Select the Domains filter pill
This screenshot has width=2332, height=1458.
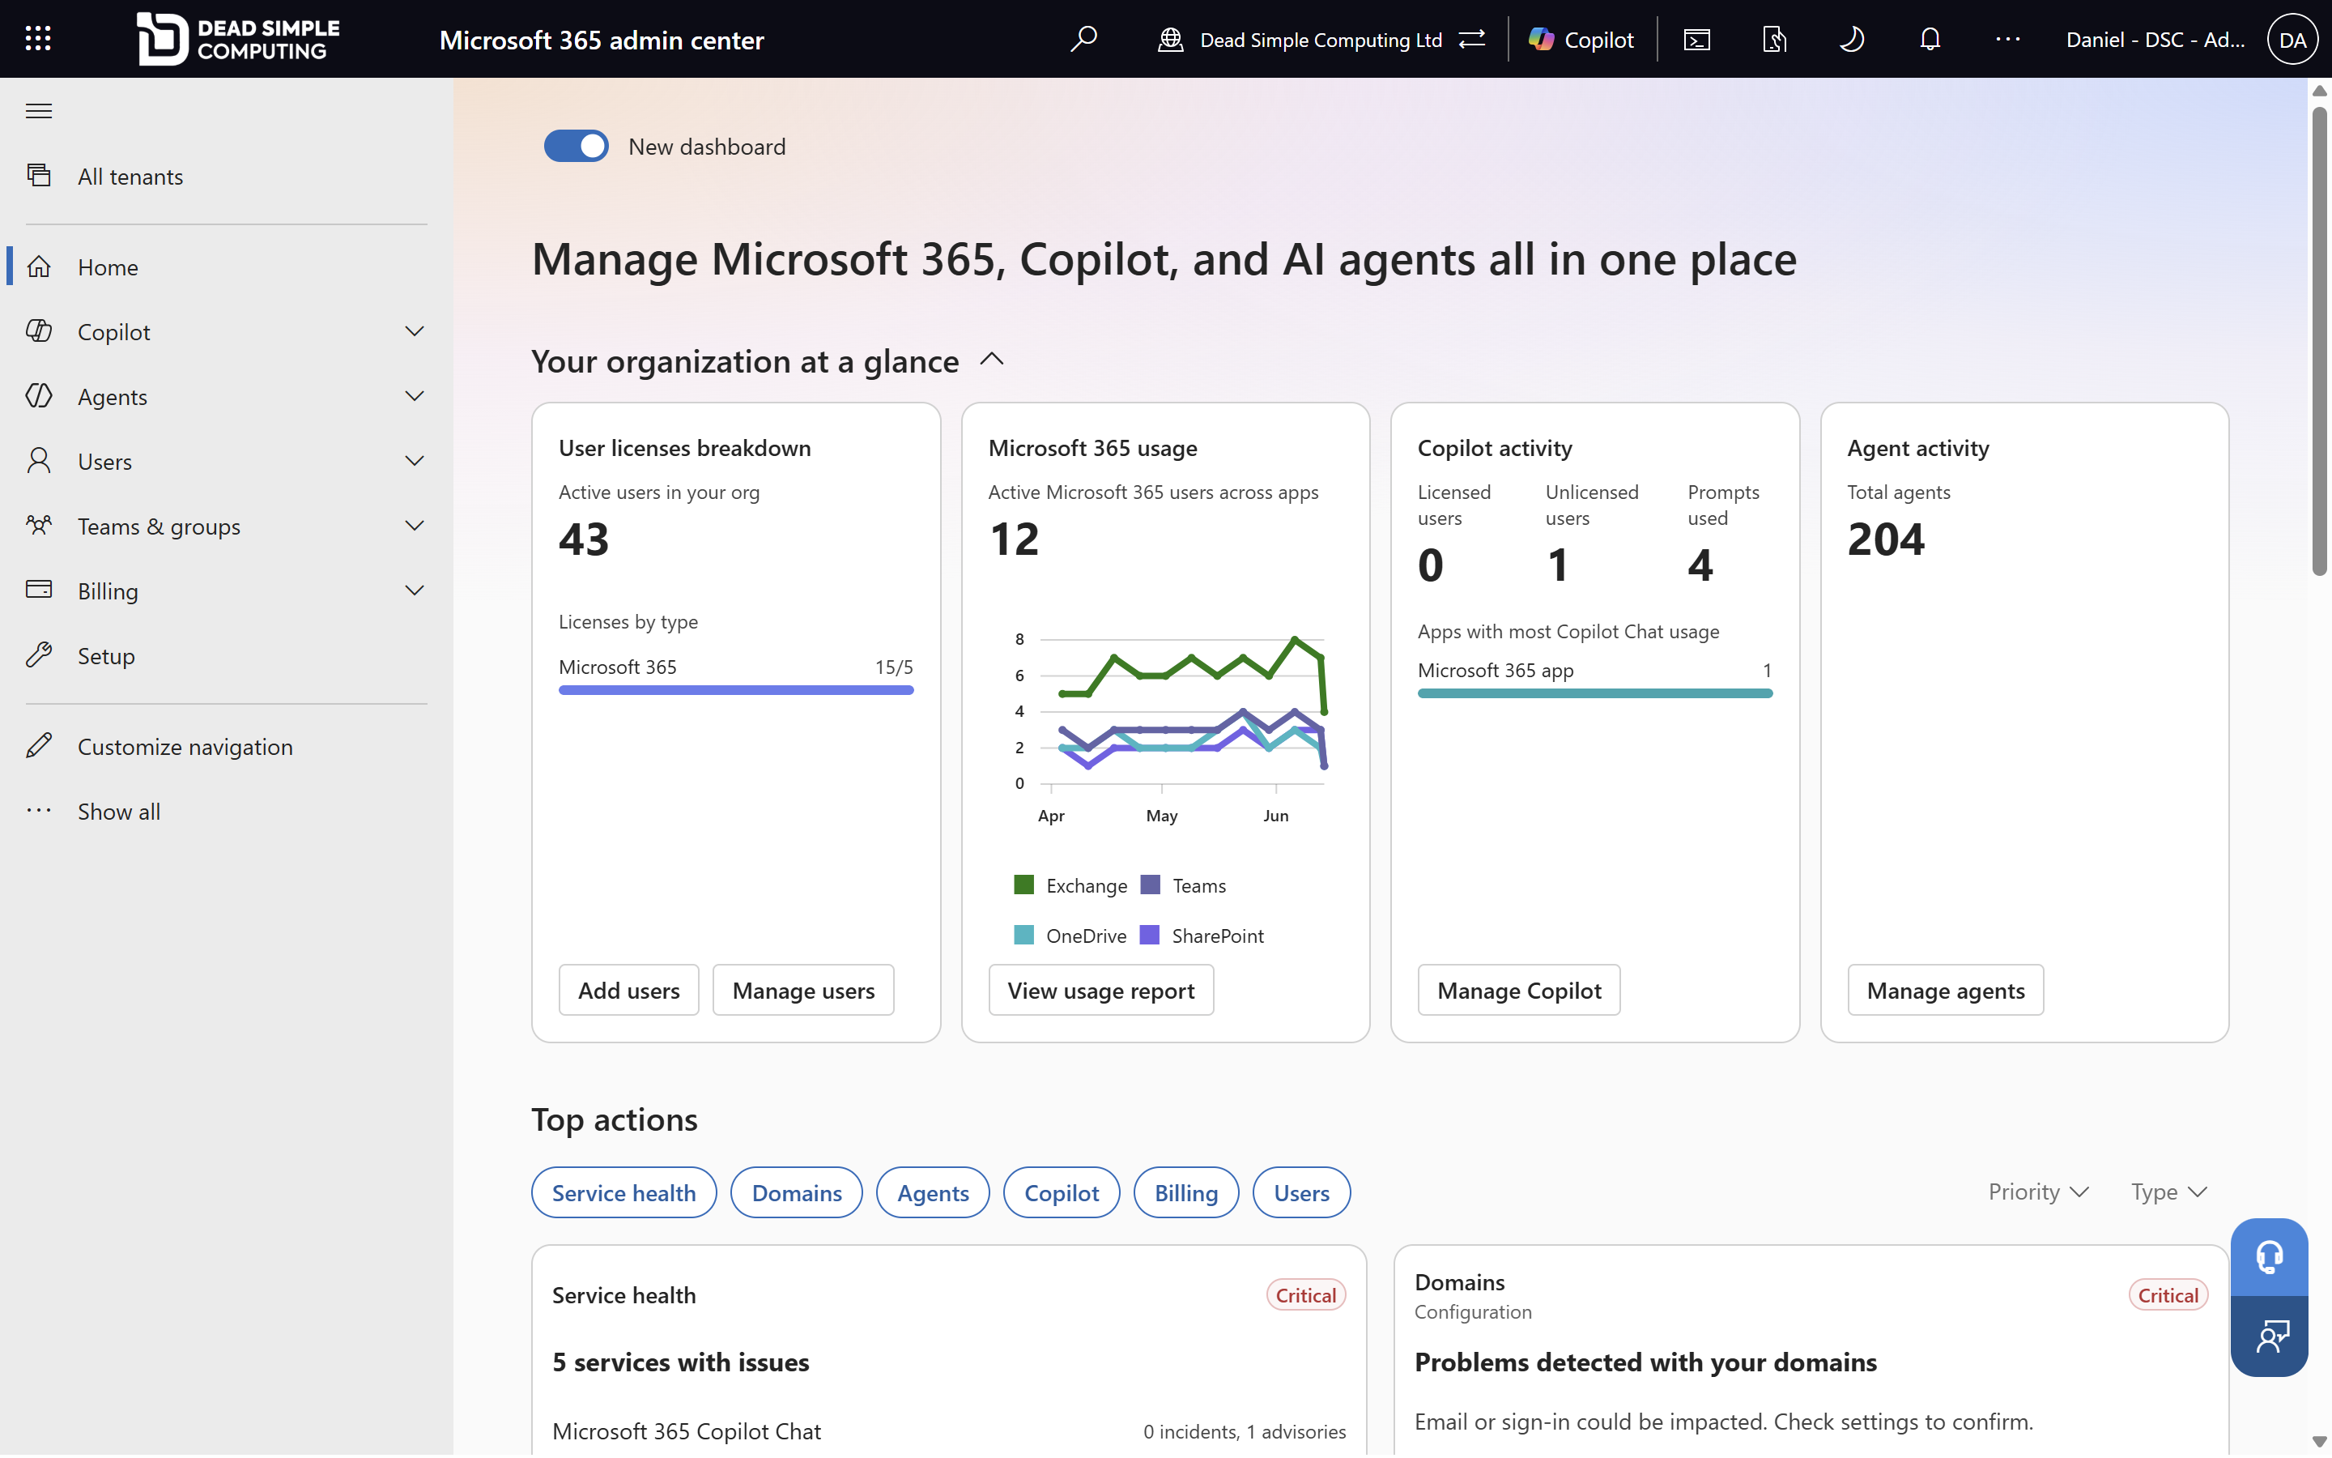pyautogui.click(x=796, y=1193)
